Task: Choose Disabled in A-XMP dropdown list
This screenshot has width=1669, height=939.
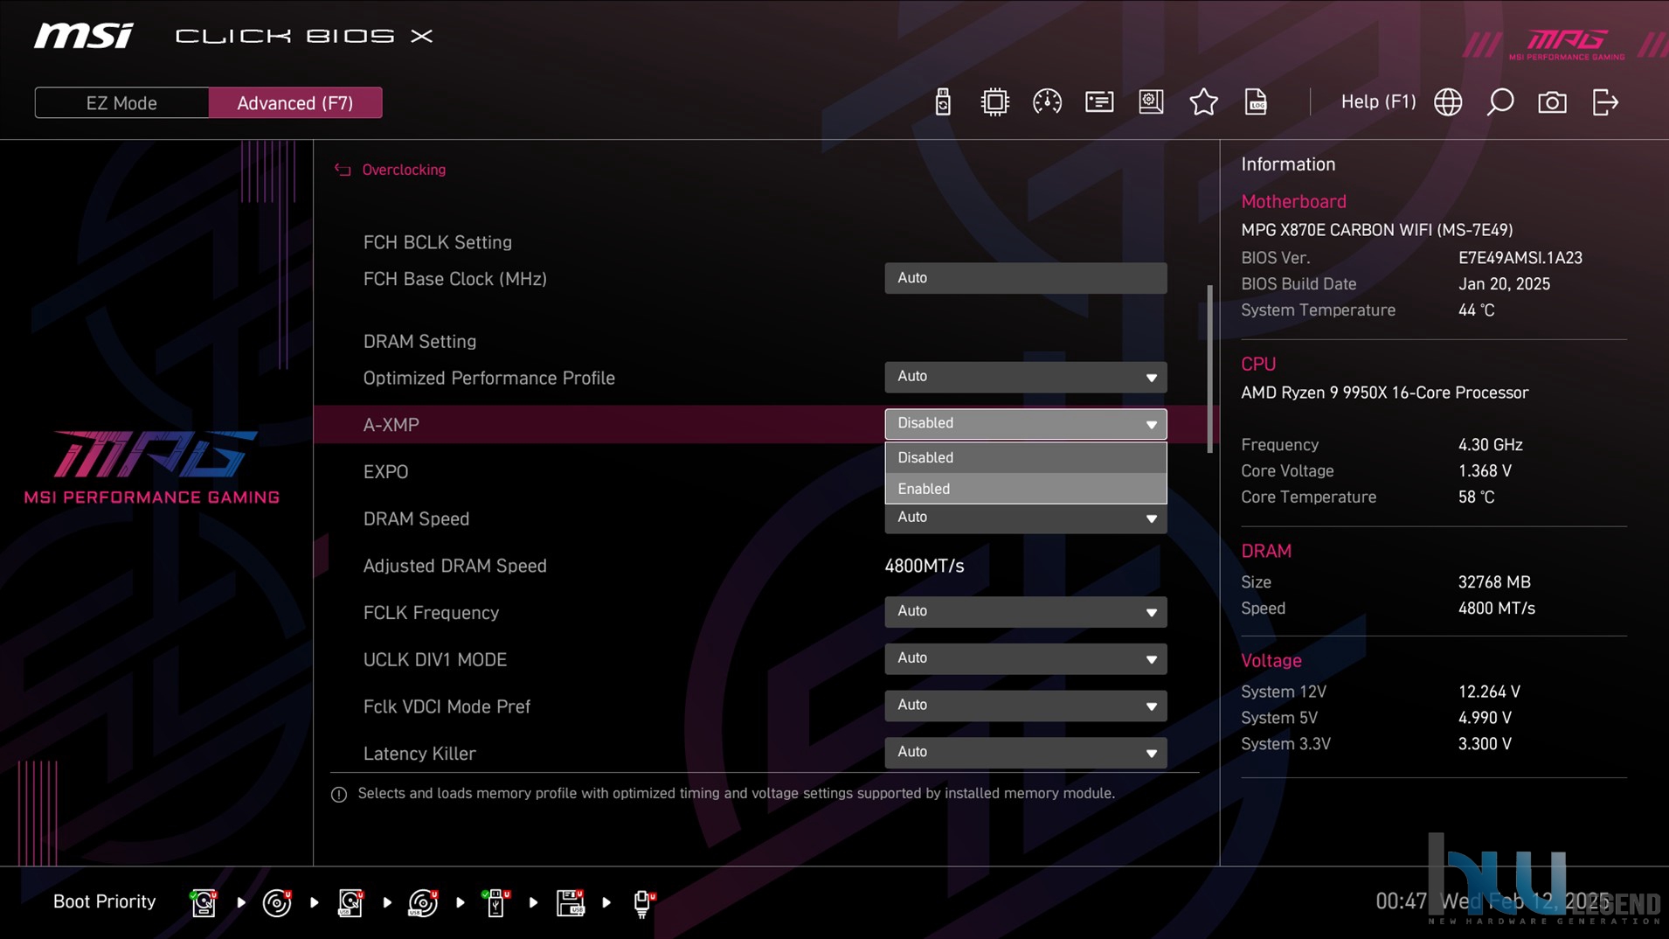Action: [x=1025, y=457]
